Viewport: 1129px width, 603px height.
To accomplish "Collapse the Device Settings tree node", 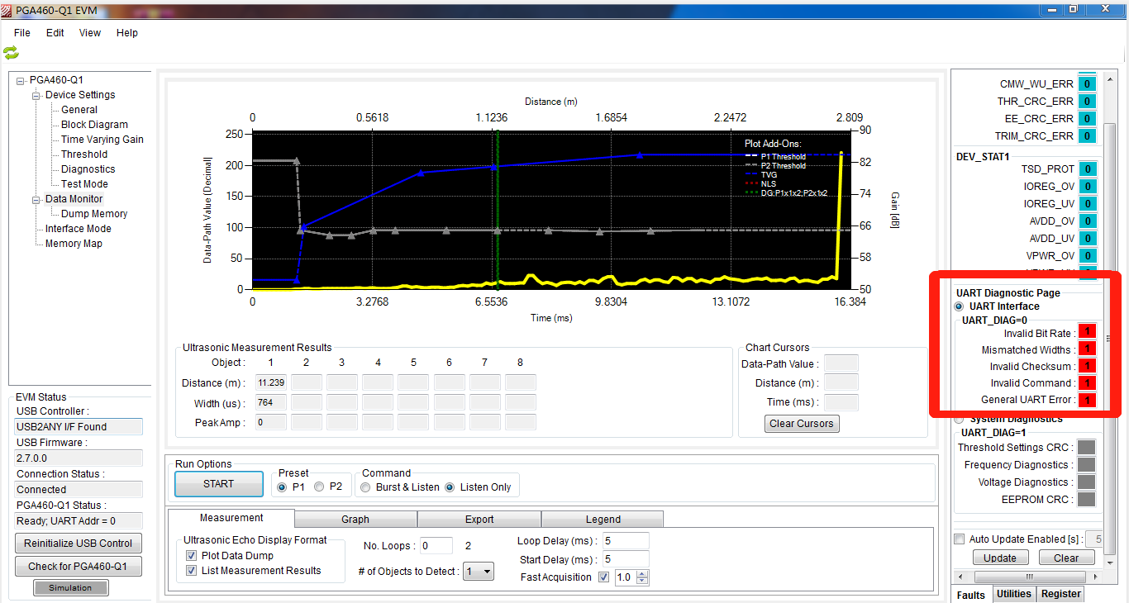I will [x=36, y=94].
